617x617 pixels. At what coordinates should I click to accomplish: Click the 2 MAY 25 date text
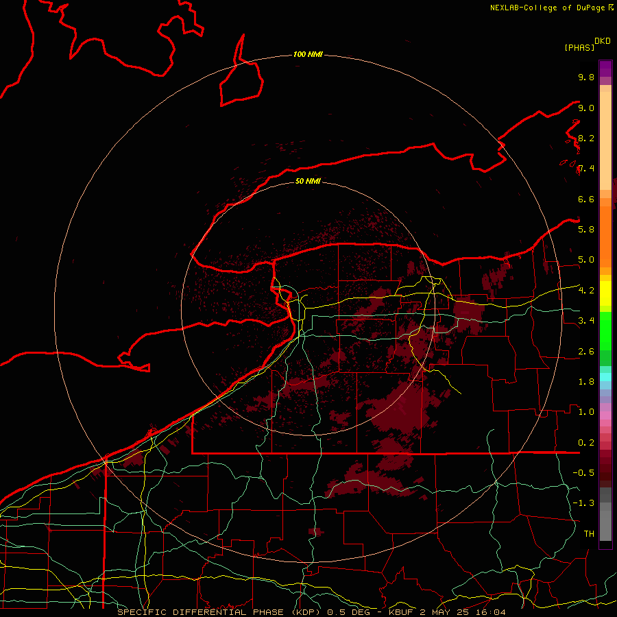(x=446, y=612)
